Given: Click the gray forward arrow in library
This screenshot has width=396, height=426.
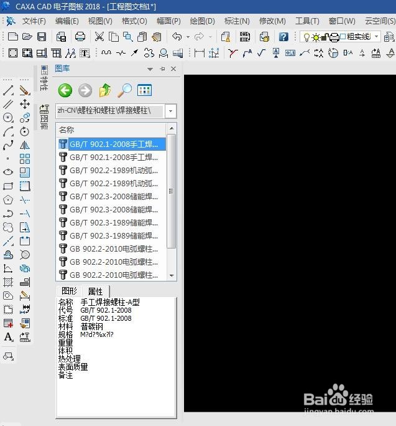Looking at the screenshot, I should [x=85, y=90].
